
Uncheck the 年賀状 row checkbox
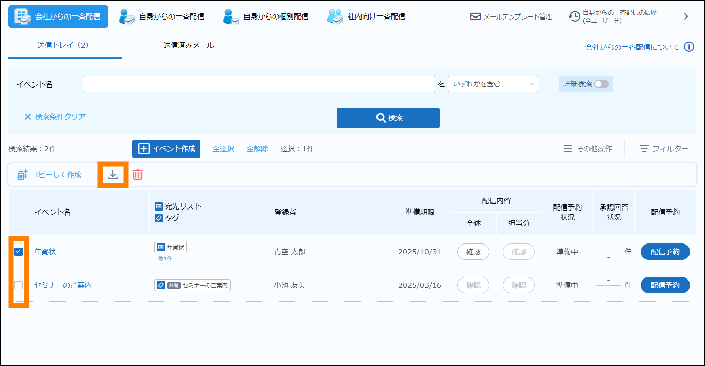point(19,252)
